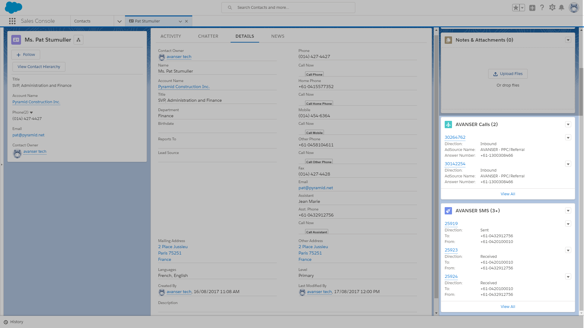Open the actions dropdown for call 30264762

click(x=568, y=137)
